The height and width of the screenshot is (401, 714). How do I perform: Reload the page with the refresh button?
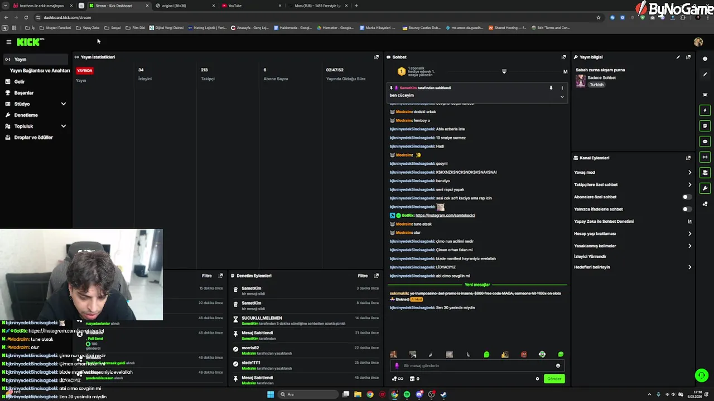point(26,17)
